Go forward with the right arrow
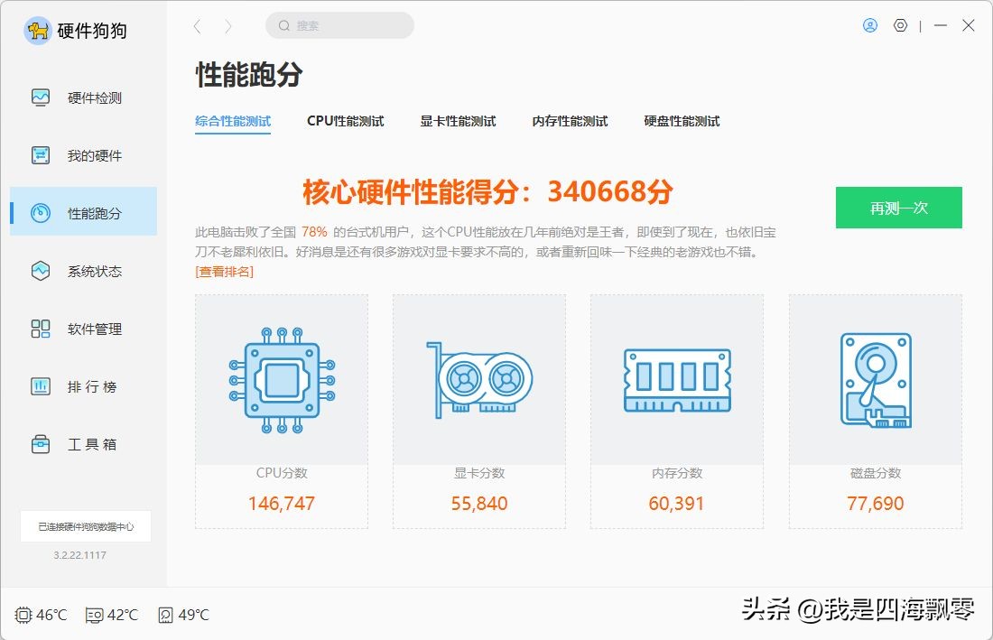The height and width of the screenshot is (640, 993). click(228, 26)
